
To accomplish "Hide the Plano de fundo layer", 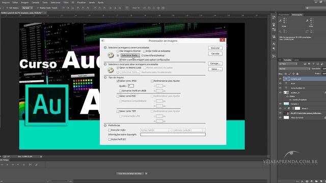I will tap(280, 117).
